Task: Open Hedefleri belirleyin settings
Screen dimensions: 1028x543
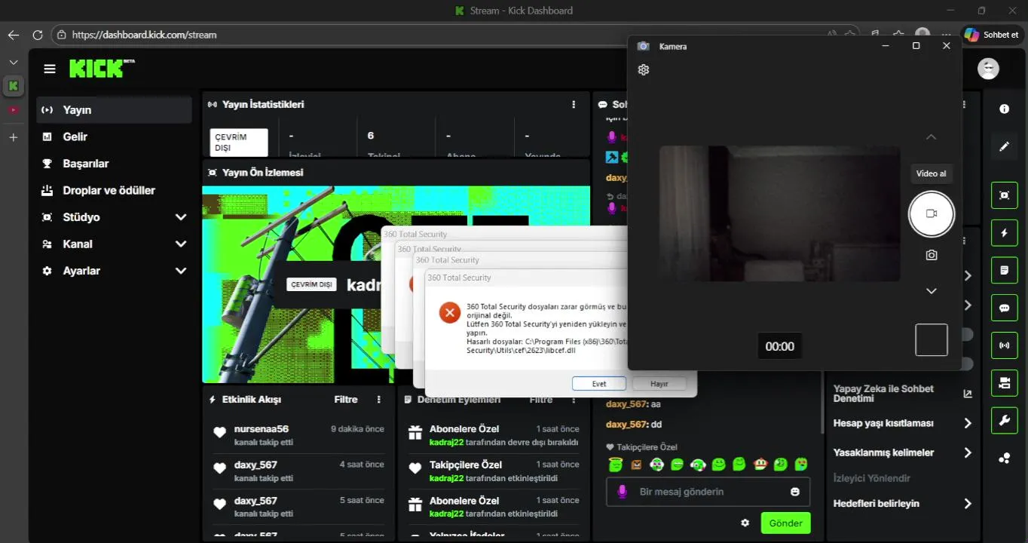Action: pos(903,503)
